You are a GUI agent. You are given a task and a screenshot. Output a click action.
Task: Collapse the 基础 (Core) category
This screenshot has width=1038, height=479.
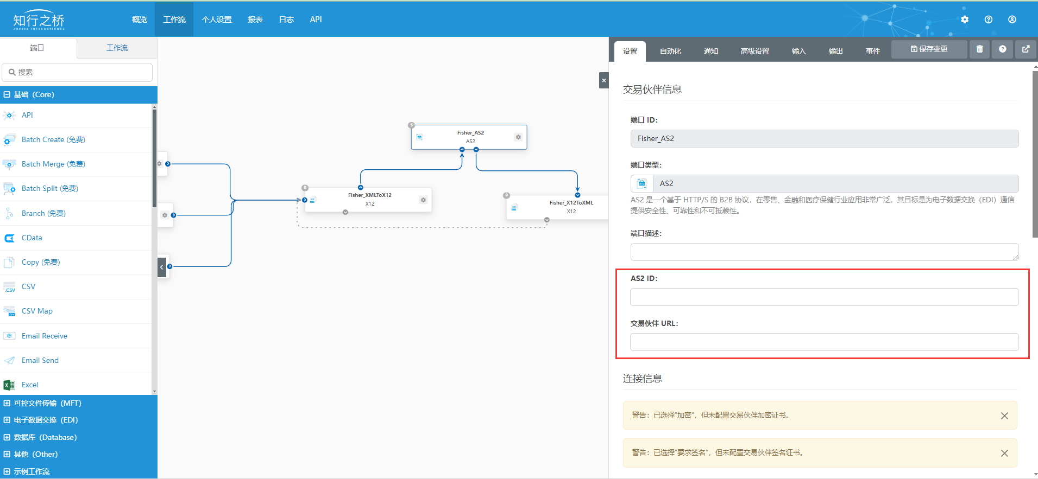click(7, 94)
